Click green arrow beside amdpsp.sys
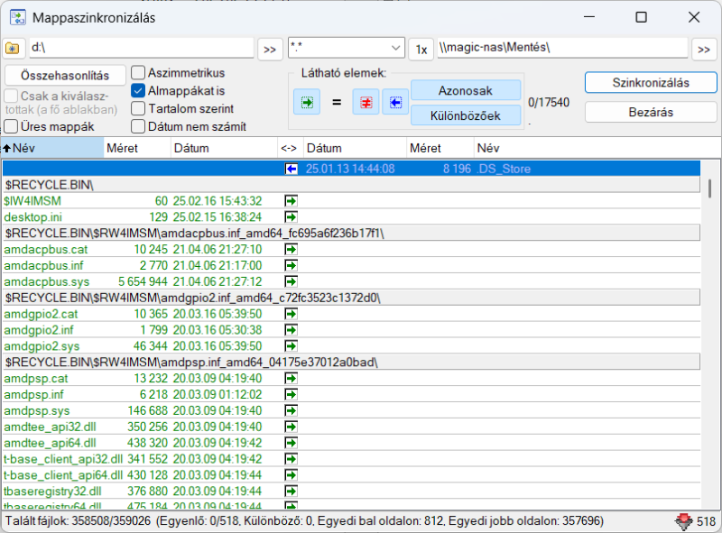Image resolution: width=722 pixels, height=533 pixels. tap(291, 410)
